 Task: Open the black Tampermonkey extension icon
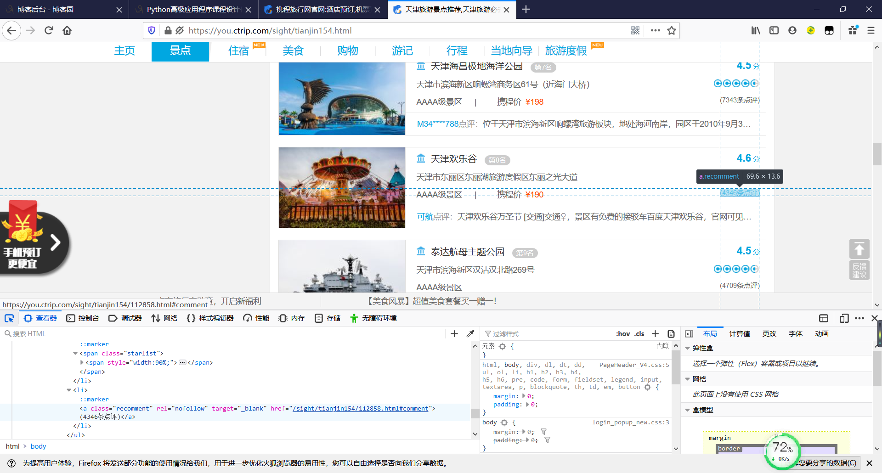click(x=829, y=31)
